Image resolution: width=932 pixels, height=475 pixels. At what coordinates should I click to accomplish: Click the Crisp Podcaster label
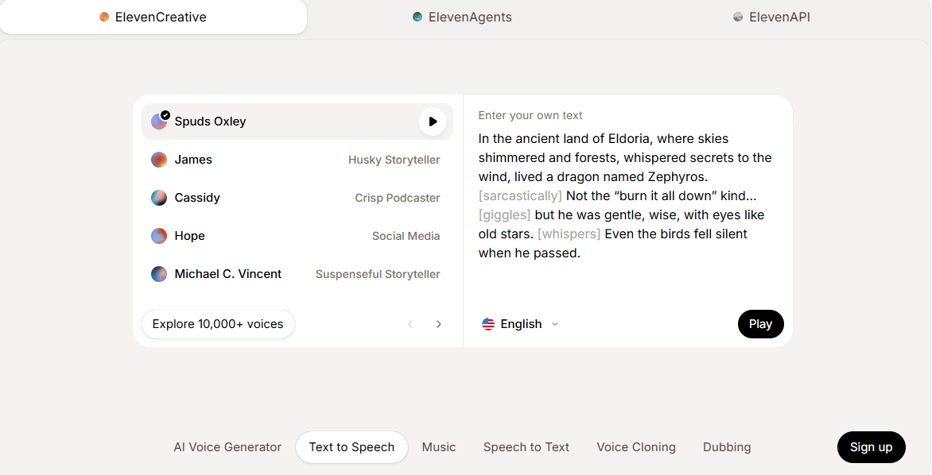(x=398, y=198)
